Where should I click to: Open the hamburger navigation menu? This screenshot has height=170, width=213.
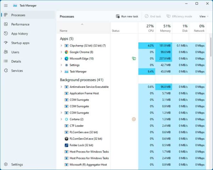point(6,6)
